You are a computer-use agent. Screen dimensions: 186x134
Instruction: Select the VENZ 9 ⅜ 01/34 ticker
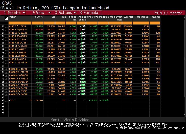[x=17, y=59]
